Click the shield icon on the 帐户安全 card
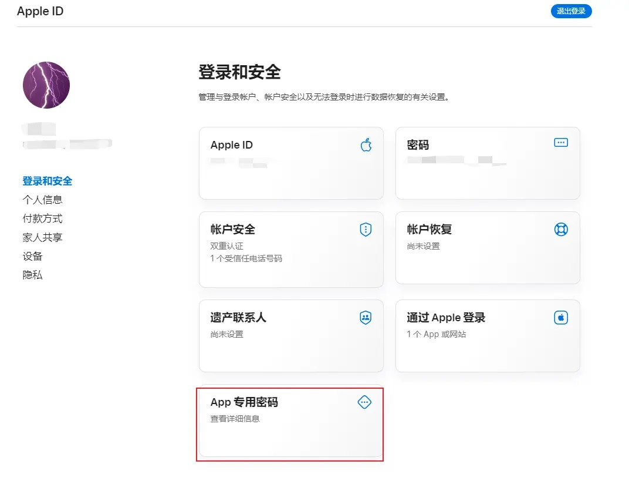The image size is (629, 488). point(365,230)
